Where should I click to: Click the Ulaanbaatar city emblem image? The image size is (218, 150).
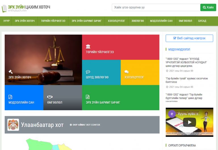tap(13, 125)
